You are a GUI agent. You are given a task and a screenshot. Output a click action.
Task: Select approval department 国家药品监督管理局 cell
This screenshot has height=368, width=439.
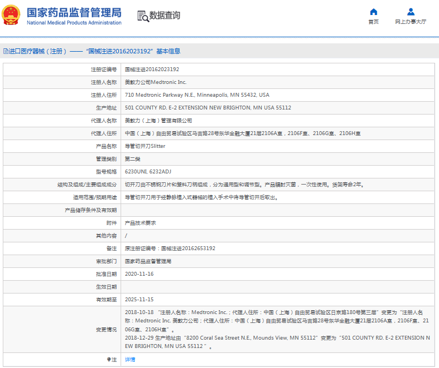click(x=148, y=261)
